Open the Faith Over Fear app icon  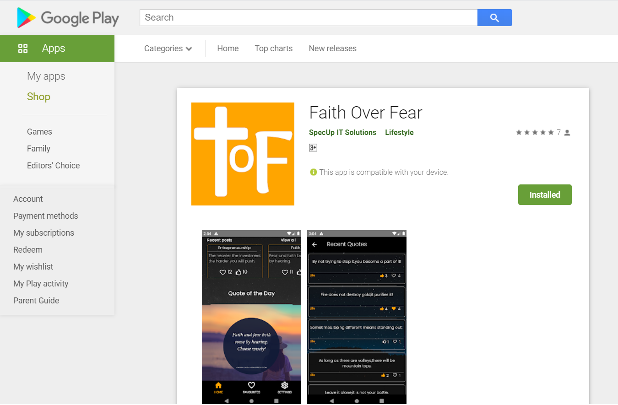[x=243, y=154]
